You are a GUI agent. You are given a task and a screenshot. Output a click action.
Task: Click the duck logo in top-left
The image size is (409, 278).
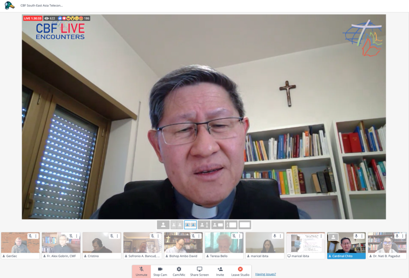click(x=10, y=5)
